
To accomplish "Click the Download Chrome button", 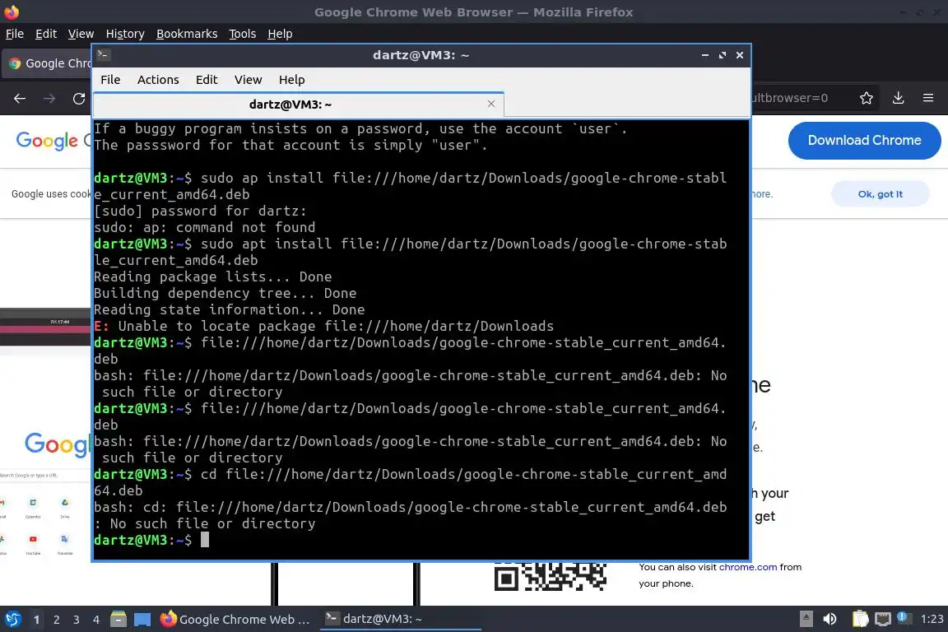I will coord(865,141).
